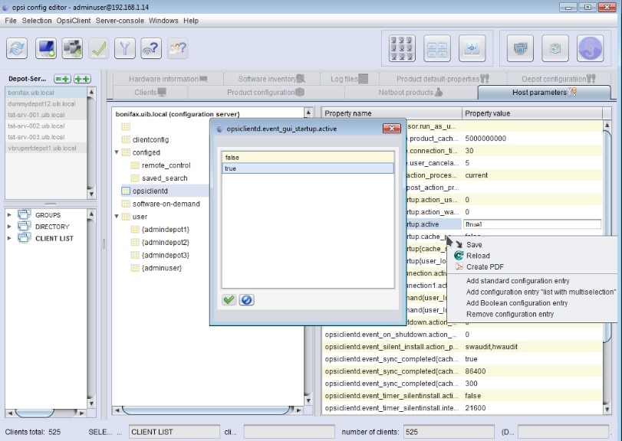Click the filter funnel toolbar icon
The image size is (622, 441).
[x=125, y=48]
